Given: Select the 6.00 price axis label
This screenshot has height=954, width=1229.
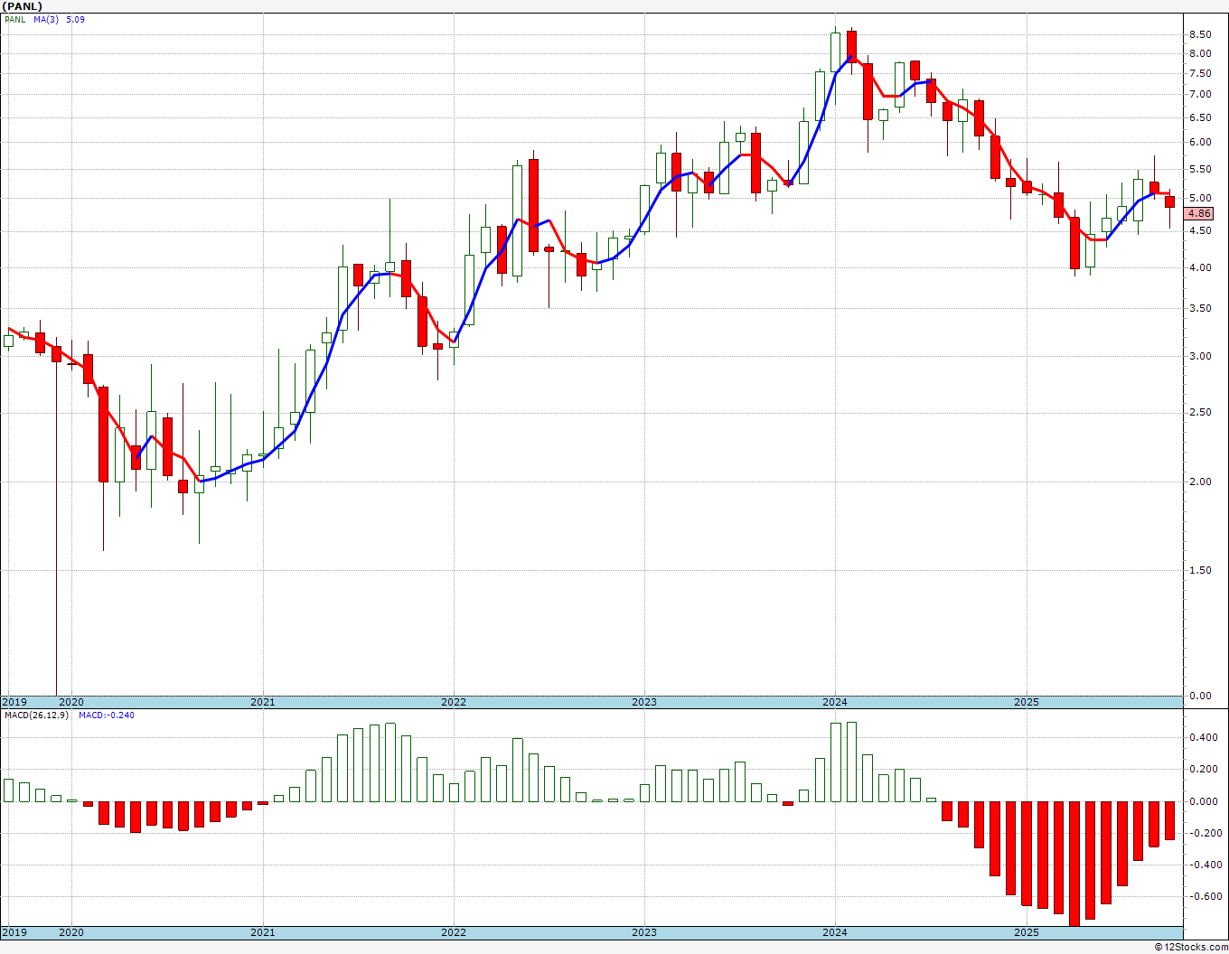Looking at the screenshot, I should point(1200,142).
